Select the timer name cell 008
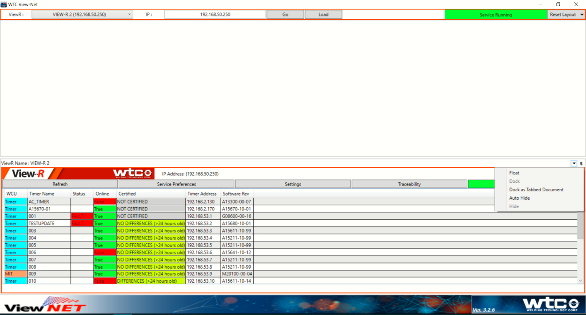 pos(49,267)
